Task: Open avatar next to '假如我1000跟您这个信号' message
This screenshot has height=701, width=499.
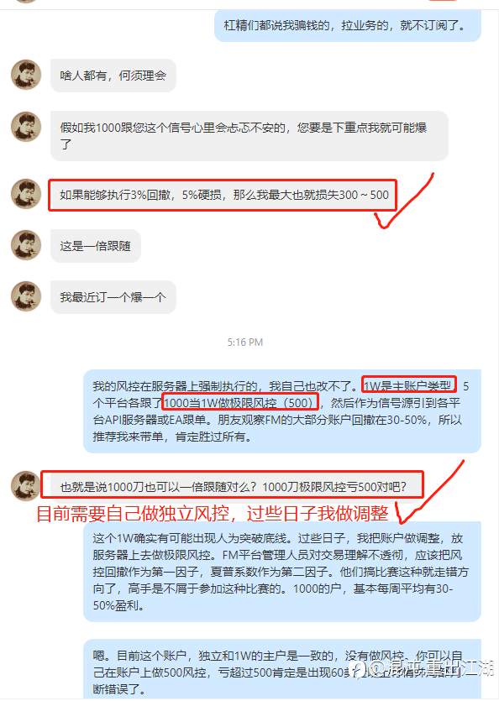Action: (x=26, y=127)
